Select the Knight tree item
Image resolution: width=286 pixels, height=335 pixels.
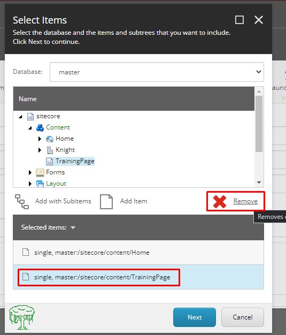[x=65, y=150]
